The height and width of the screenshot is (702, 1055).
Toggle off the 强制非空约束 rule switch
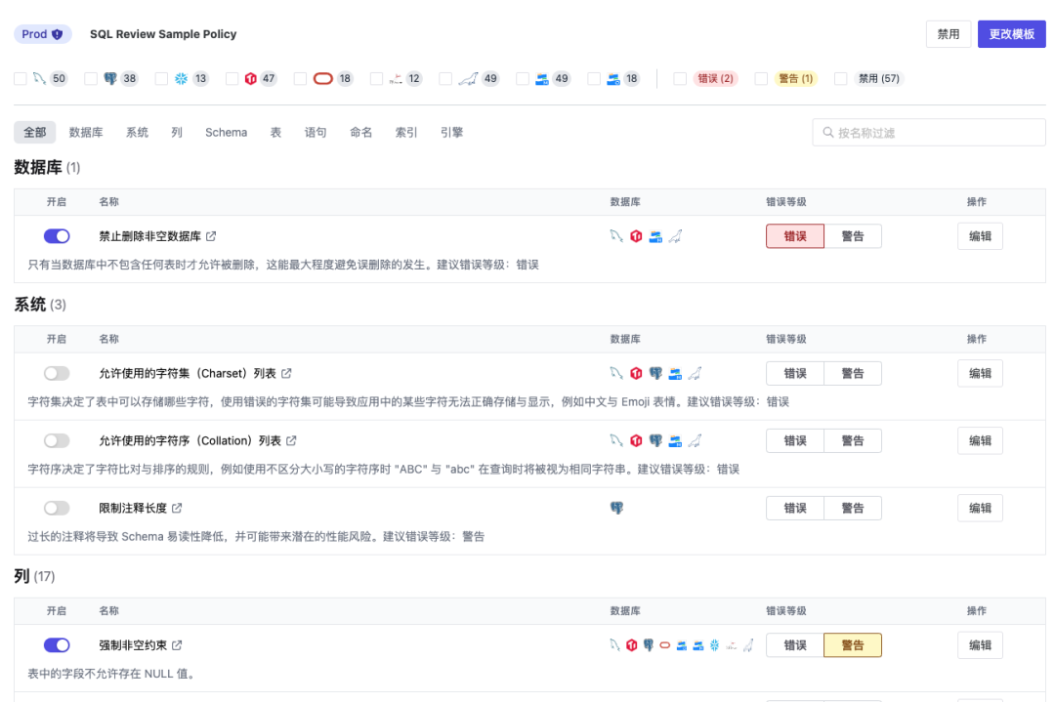(57, 644)
